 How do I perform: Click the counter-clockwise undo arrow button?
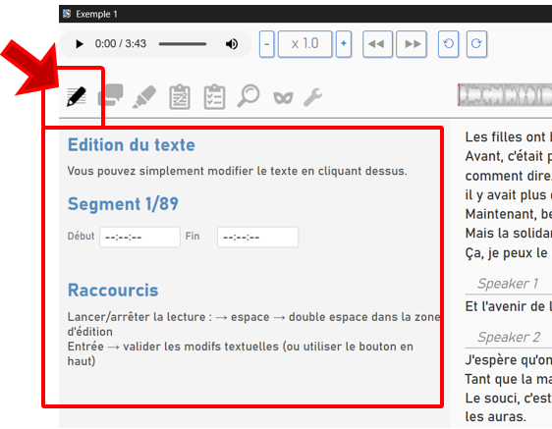click(448, 44)
